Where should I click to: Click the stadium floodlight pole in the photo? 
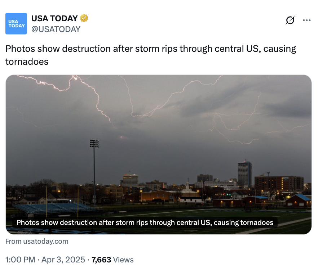(x=94, y=172)
